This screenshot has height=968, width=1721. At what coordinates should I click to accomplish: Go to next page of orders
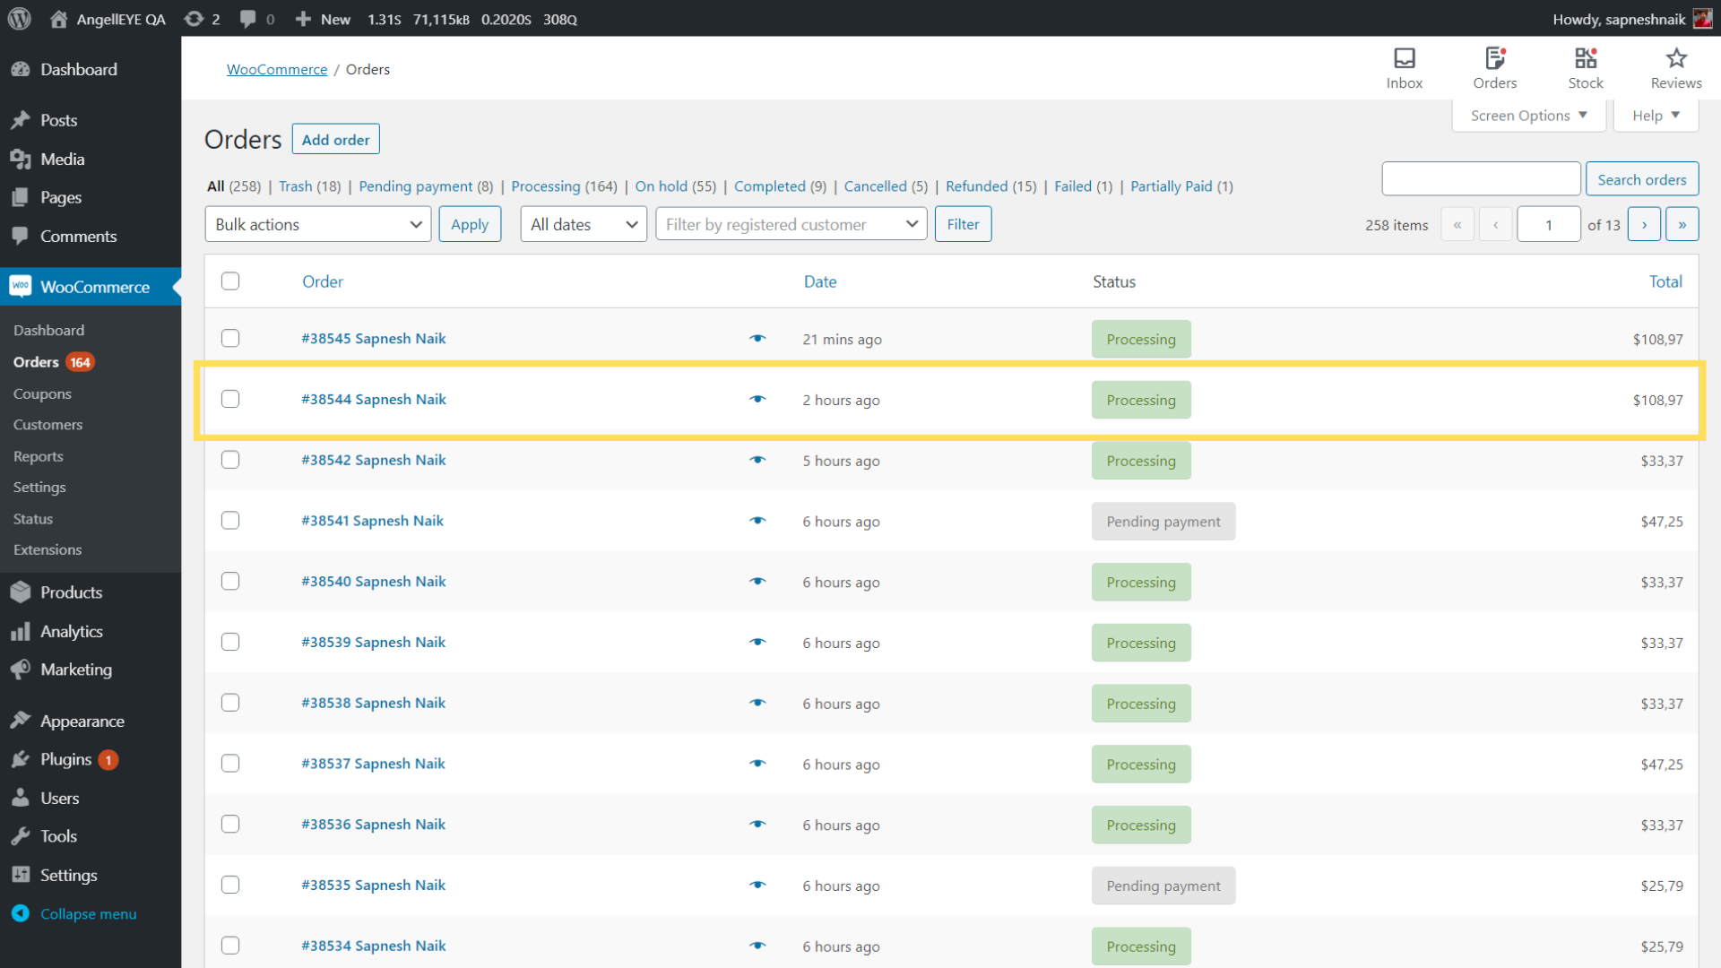(1644, 225)
